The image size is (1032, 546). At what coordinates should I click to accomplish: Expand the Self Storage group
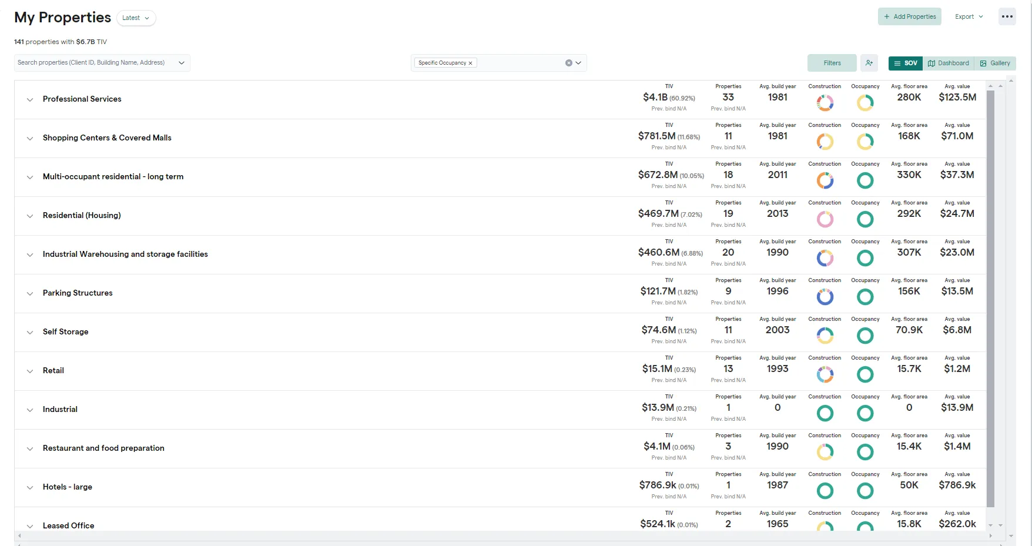click(30, 332)
